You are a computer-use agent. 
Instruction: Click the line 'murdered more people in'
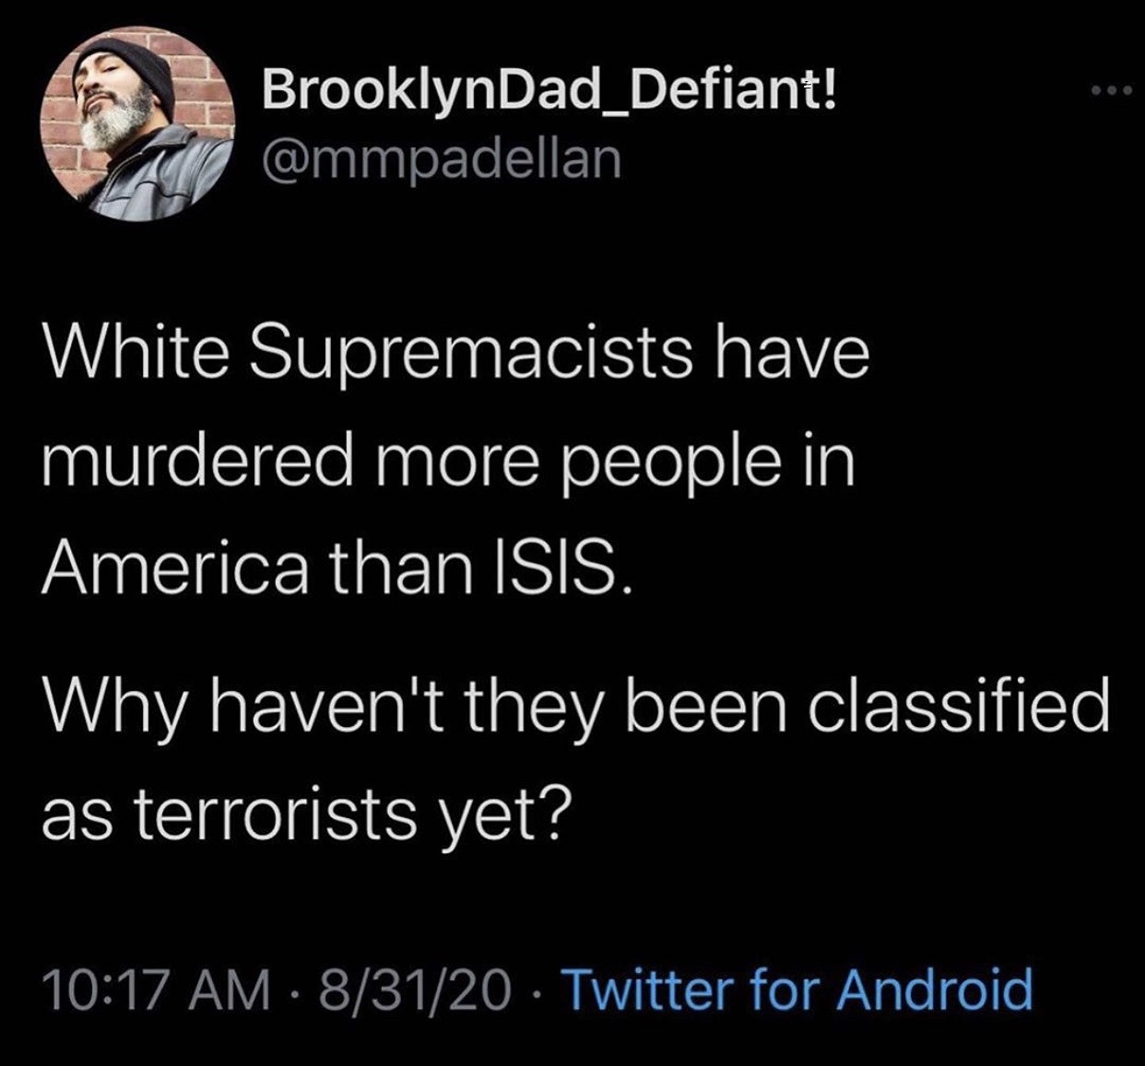click(x=449, y=461)
